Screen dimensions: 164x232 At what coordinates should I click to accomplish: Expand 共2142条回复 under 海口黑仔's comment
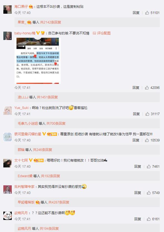(x=51, y=22)
